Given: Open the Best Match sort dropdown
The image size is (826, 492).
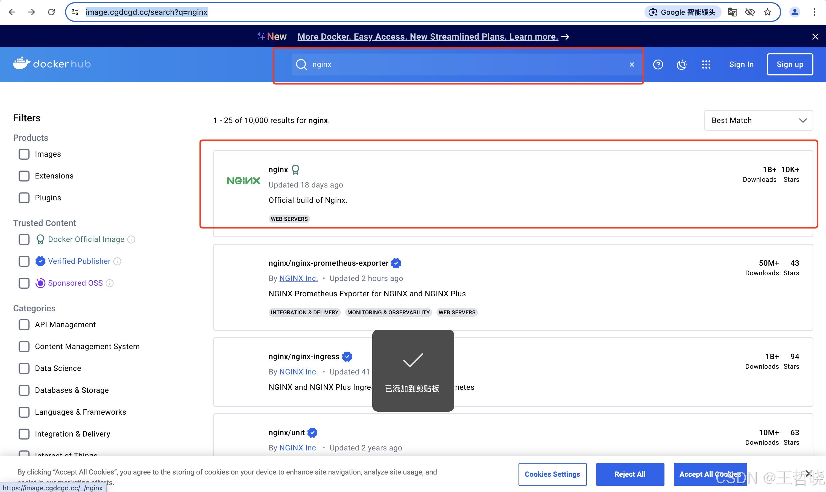Looking at the screenshot, I should pyautogui.click(x=758, y=120).
